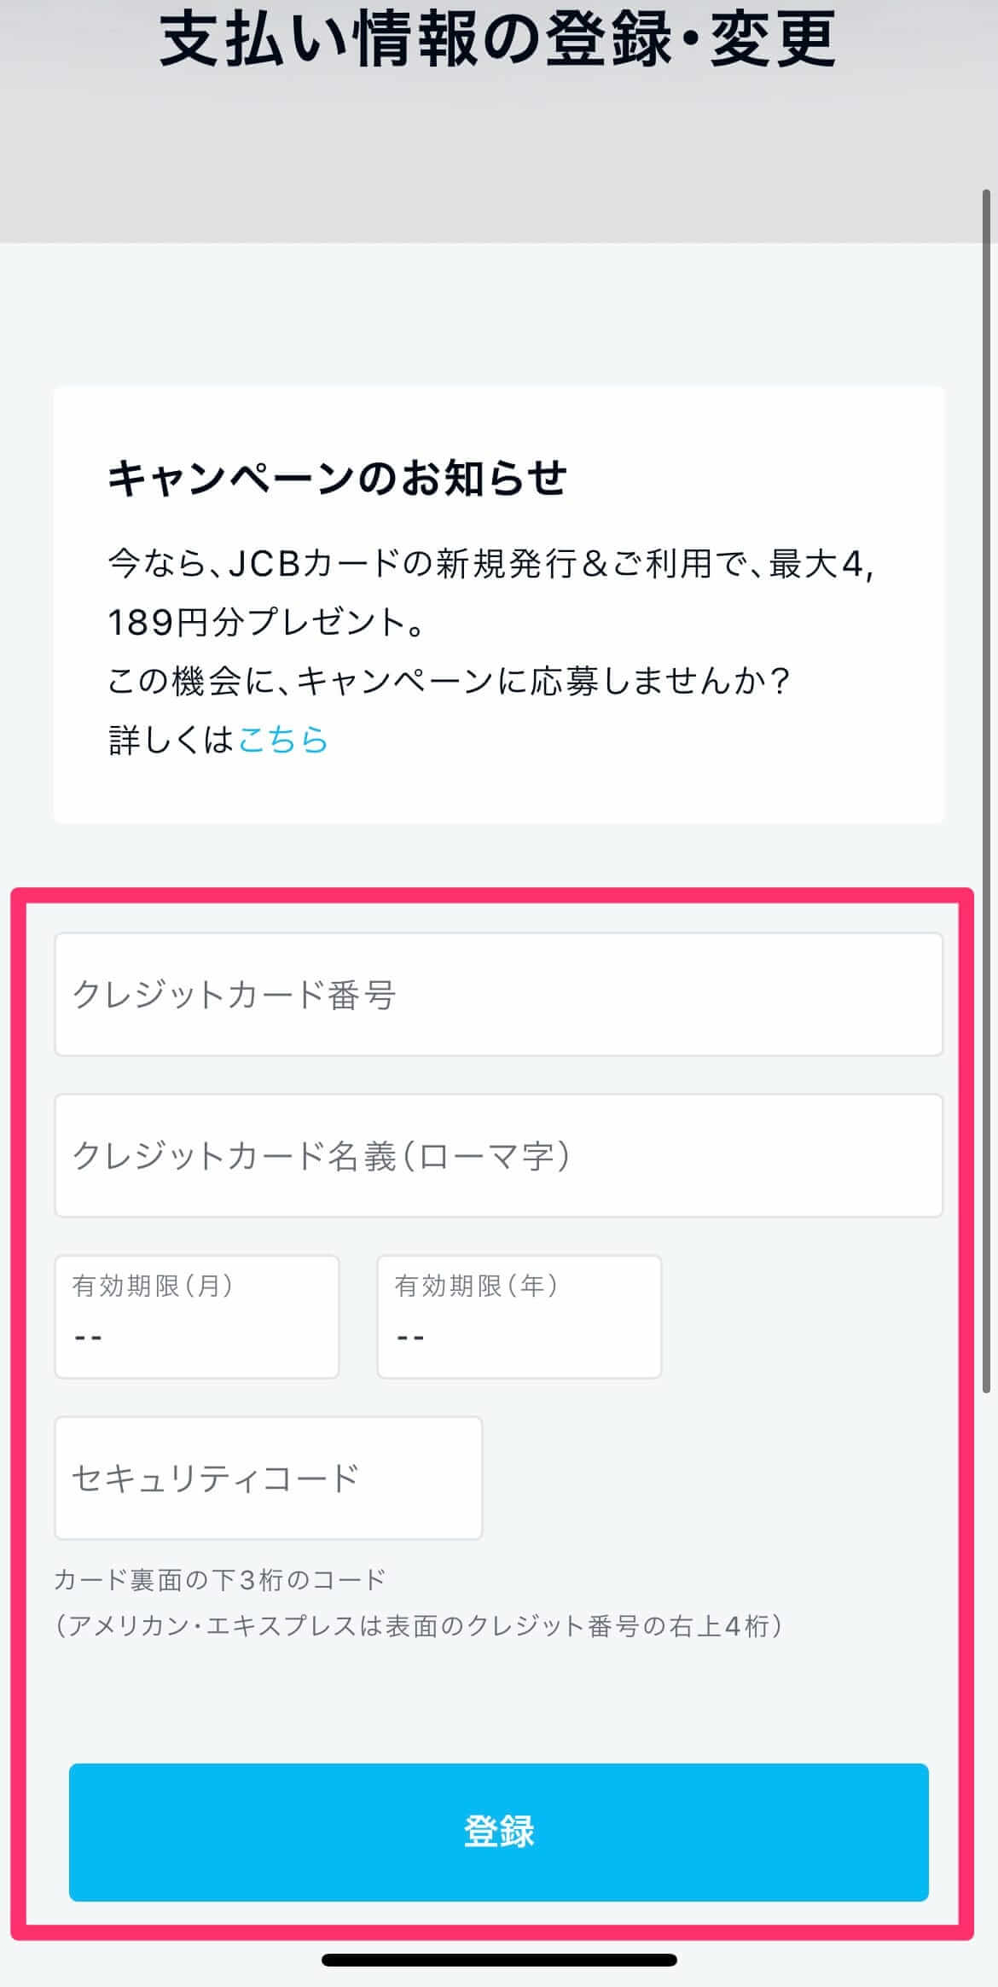Focus the クレジットカード番号 input field

click(499, 995)
